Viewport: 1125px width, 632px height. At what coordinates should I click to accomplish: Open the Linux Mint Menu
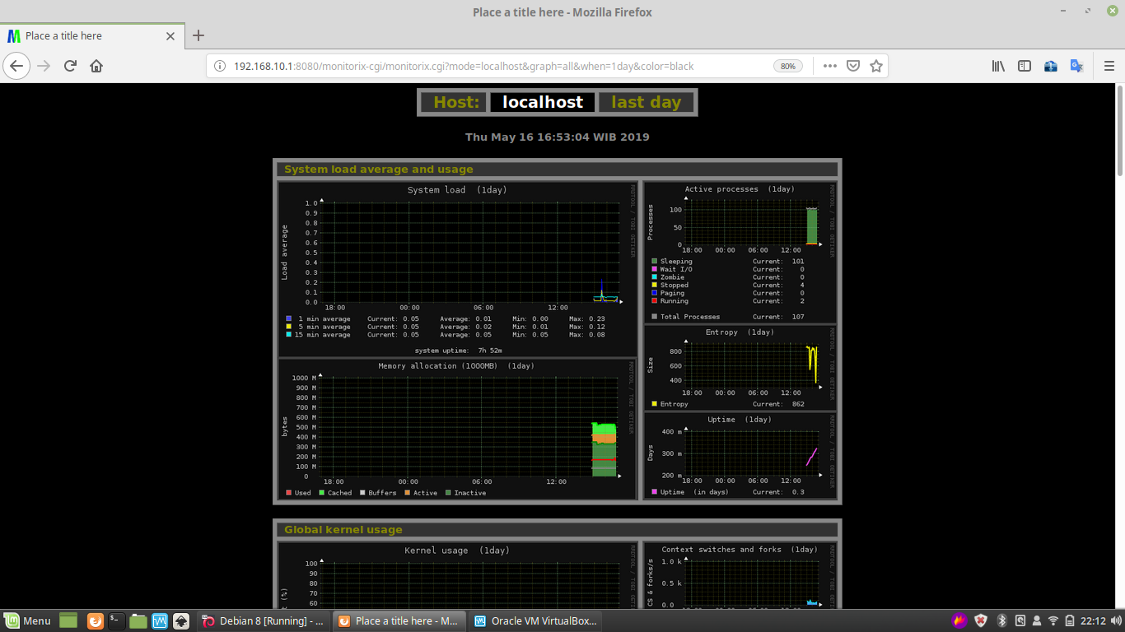26,620
